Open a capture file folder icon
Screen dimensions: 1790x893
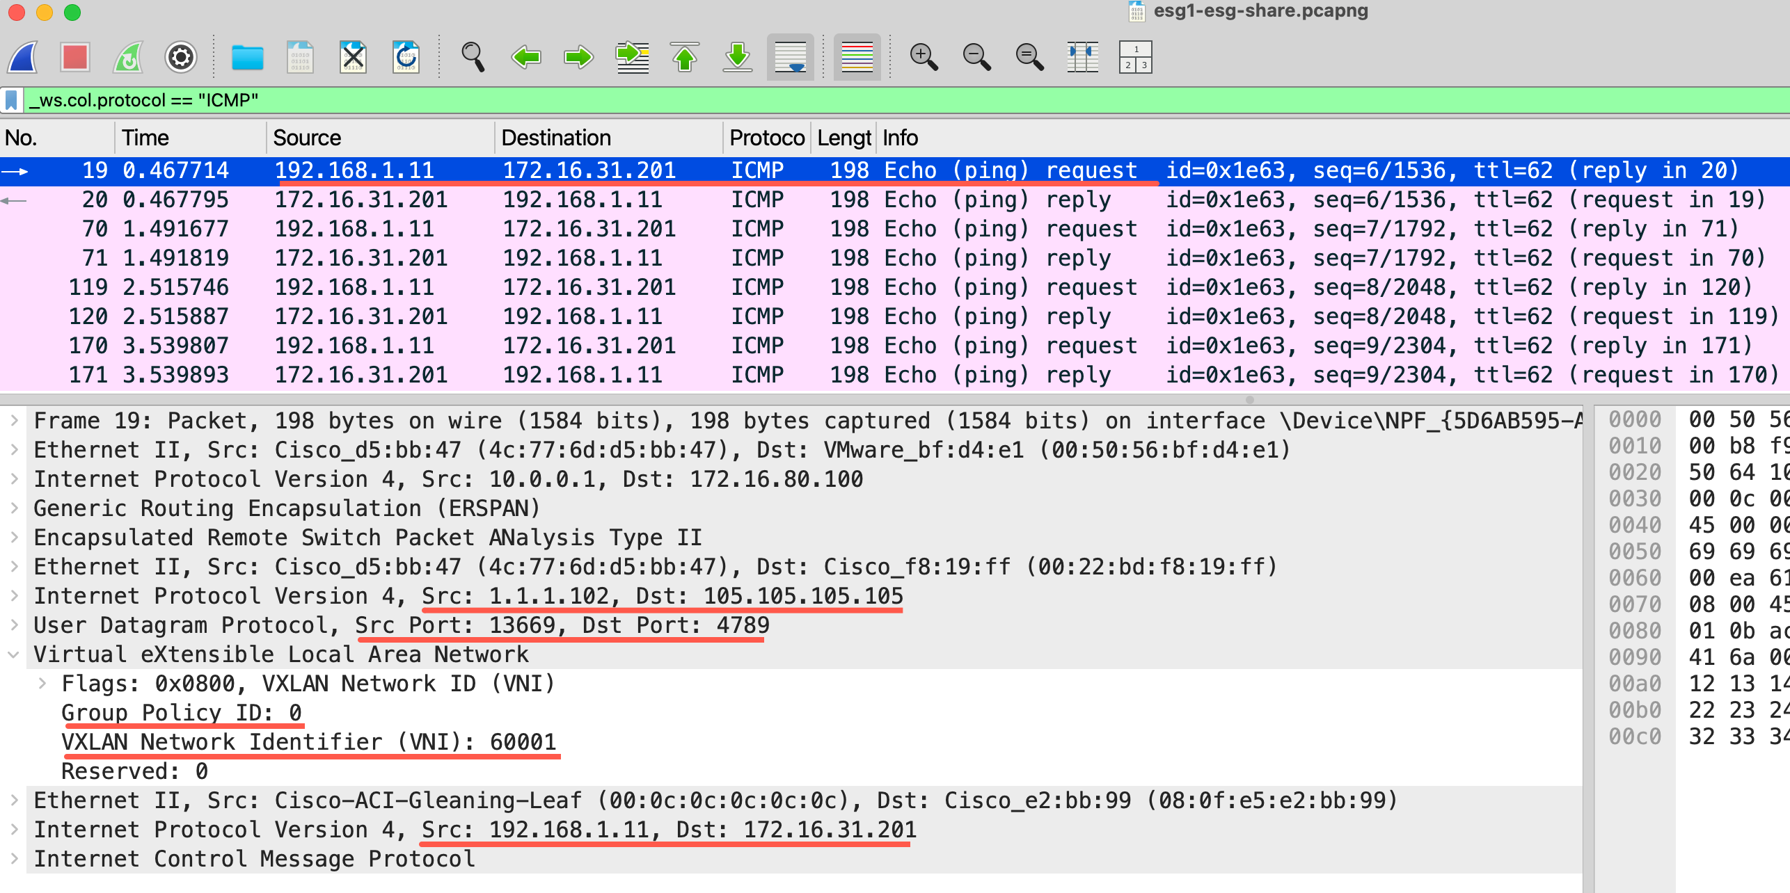(x=247, y=57)
